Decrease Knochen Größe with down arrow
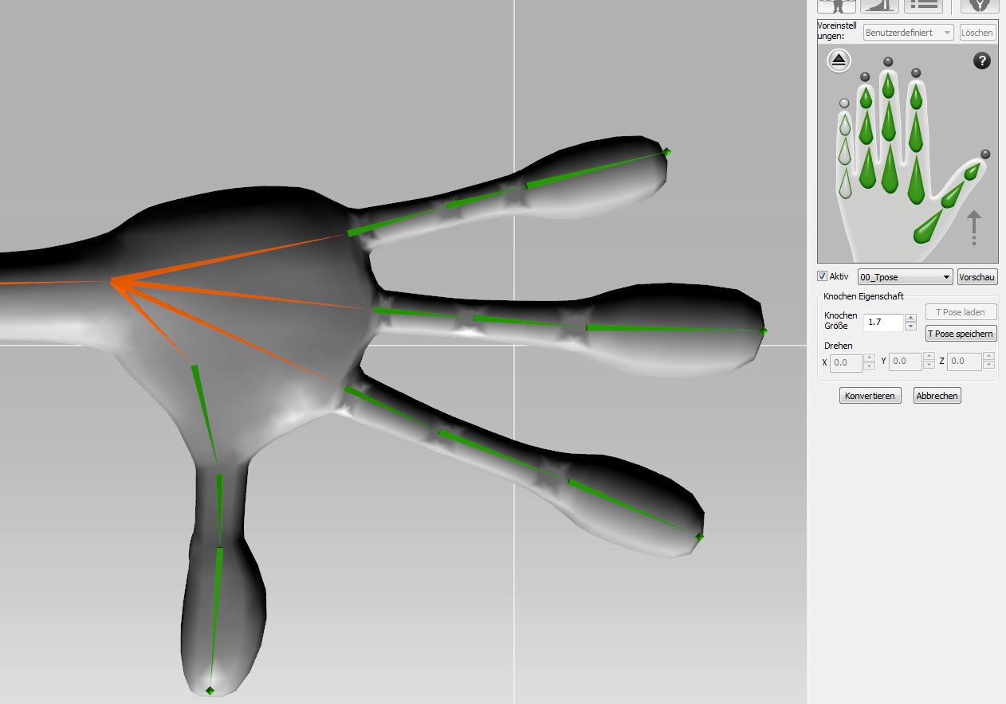 [911, 327]
